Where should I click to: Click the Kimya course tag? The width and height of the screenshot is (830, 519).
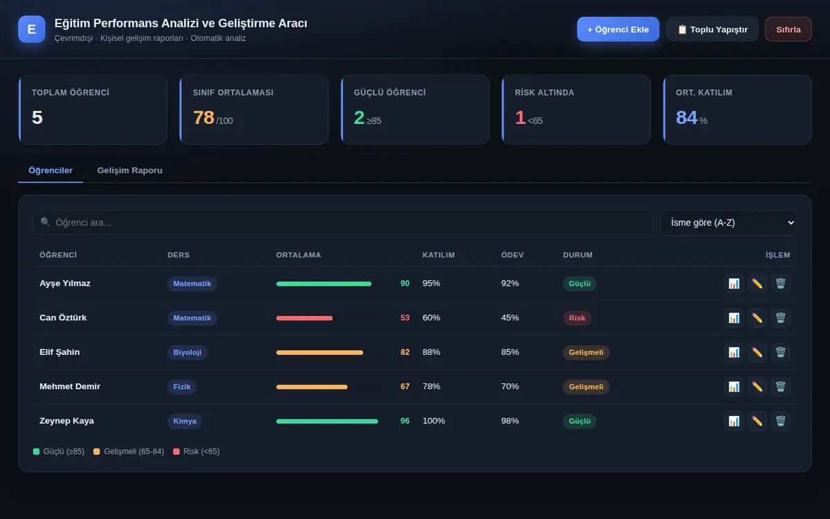click(185, 421)
